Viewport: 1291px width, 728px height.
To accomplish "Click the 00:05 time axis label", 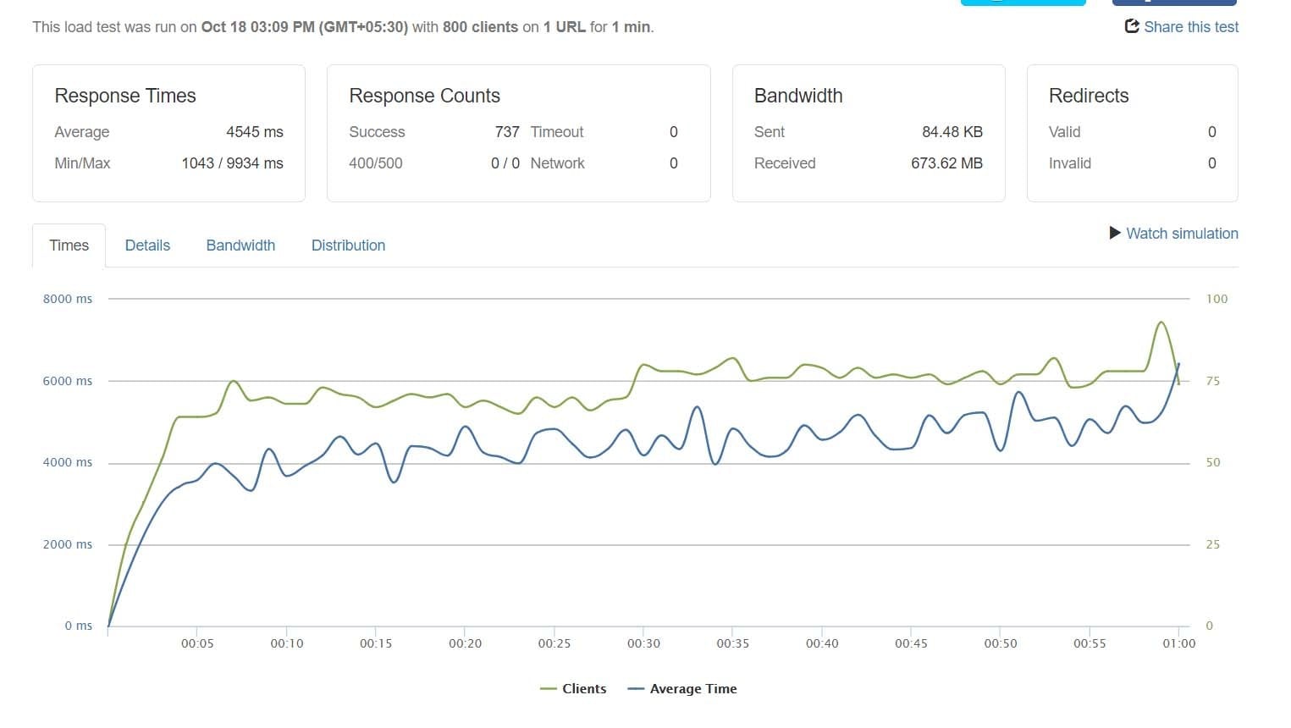I will click(x=197, y=643).
